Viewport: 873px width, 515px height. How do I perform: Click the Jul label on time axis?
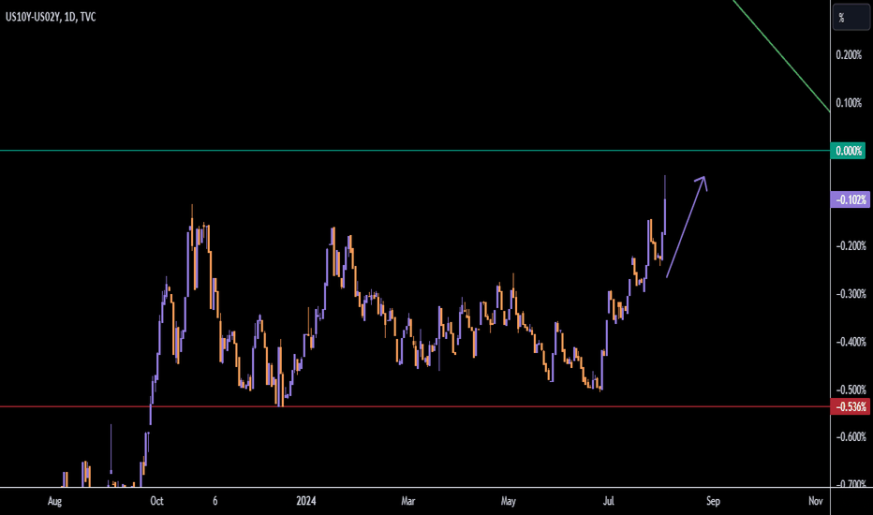(609, 501)
